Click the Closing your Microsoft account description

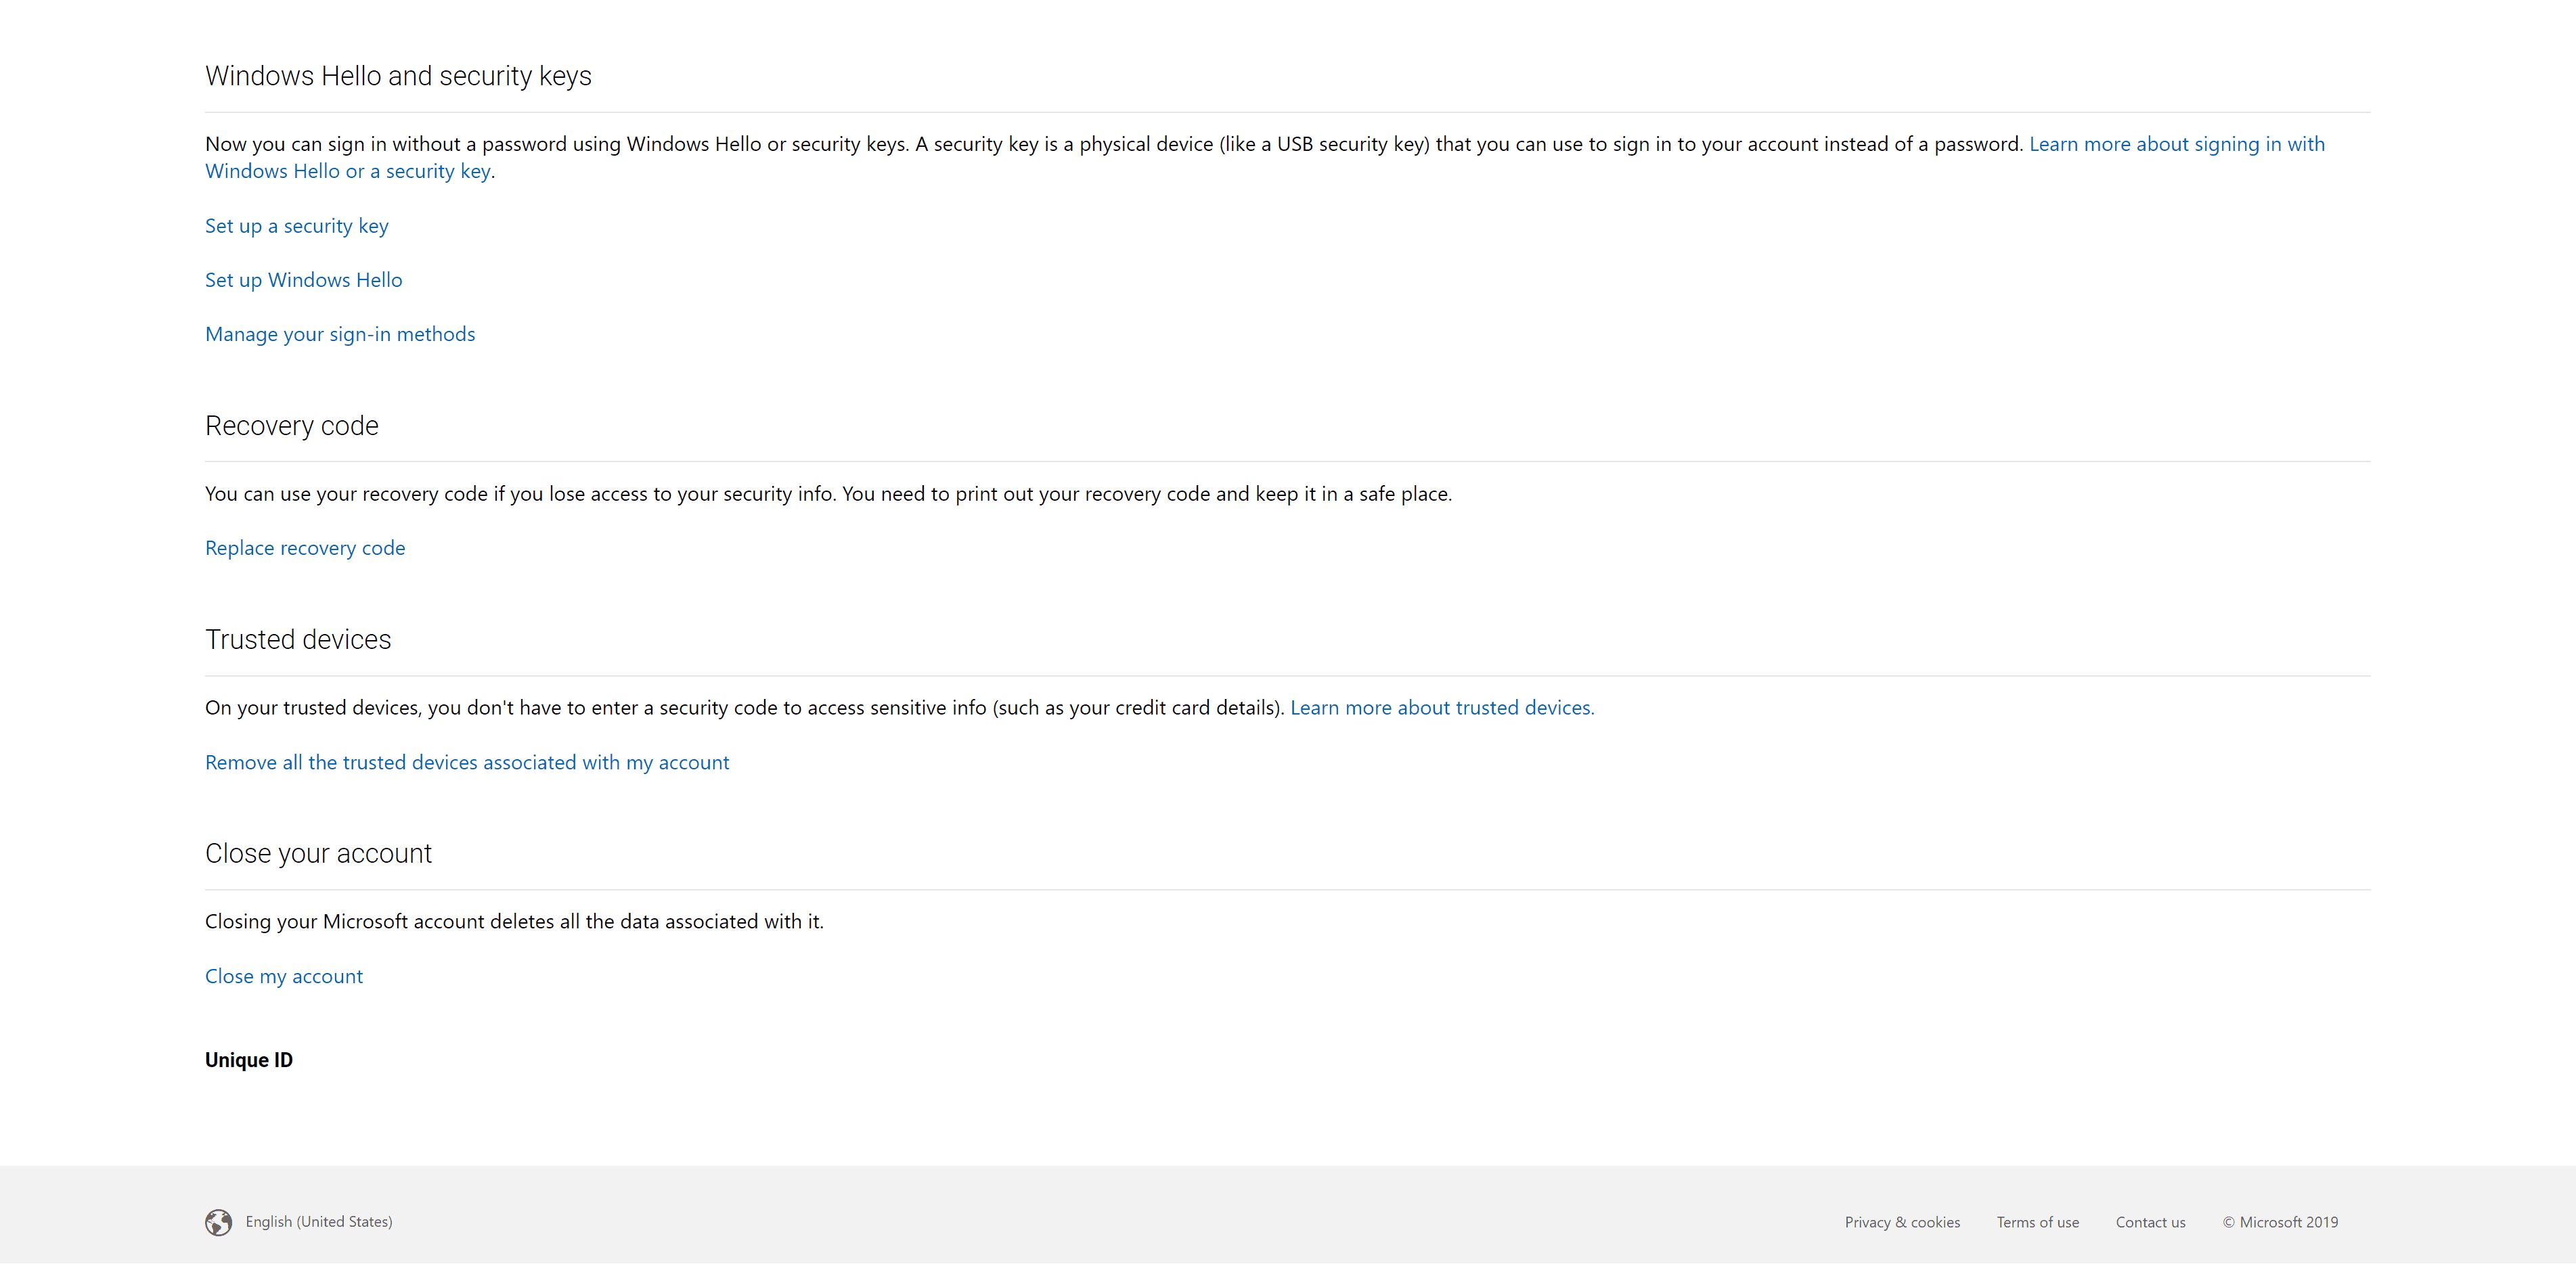pyautogui.click(x=514, y=922)
